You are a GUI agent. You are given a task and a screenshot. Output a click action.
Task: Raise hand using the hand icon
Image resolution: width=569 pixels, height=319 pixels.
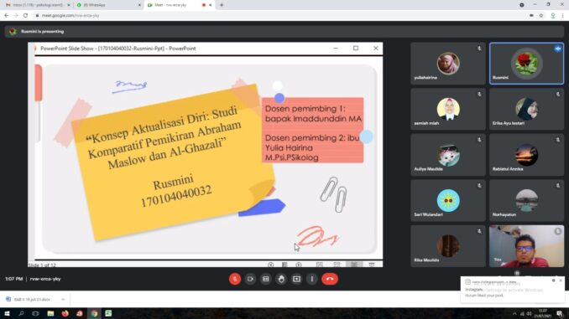pos(281,279)
